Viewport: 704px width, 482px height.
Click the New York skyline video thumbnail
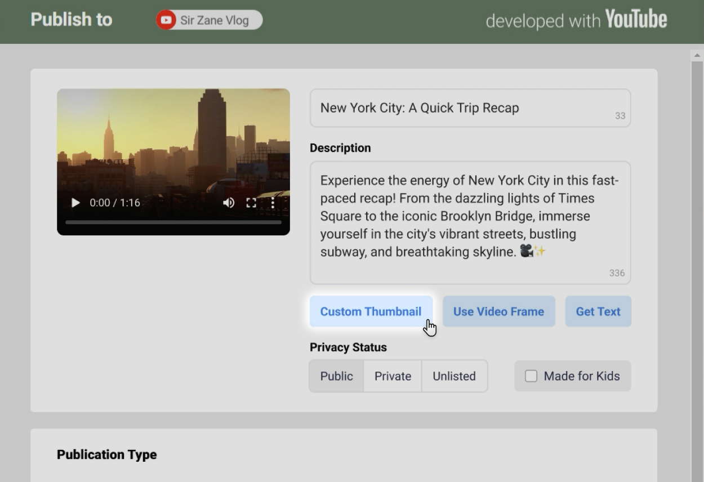pyautogui.click(x=173, y=141)
